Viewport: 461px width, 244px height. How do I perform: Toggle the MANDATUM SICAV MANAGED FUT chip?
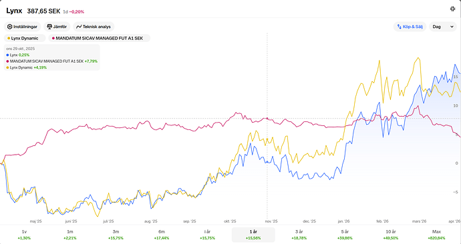(100, 38)
